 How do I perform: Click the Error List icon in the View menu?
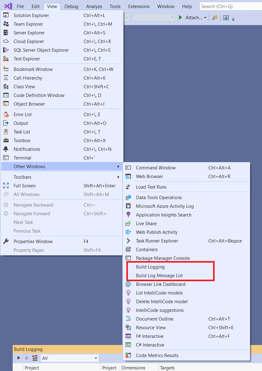coord(6,114)
